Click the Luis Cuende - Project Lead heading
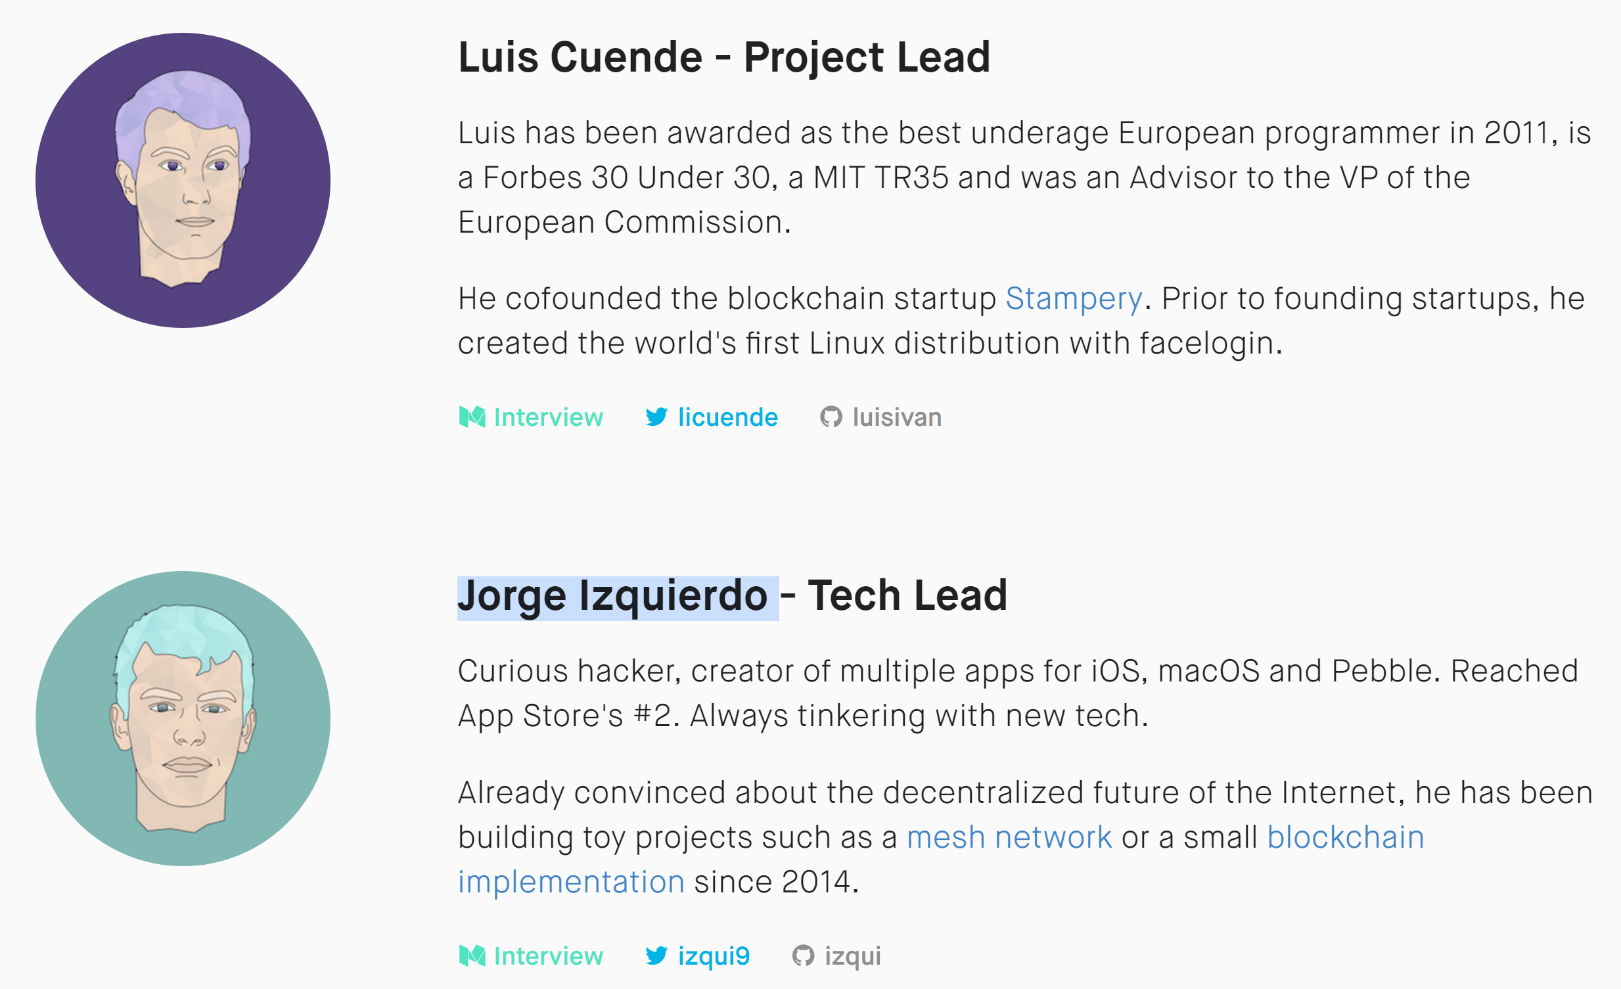The width and height of the screenshot is (1621, 989). pyautogui.click(x=723, y=57)
